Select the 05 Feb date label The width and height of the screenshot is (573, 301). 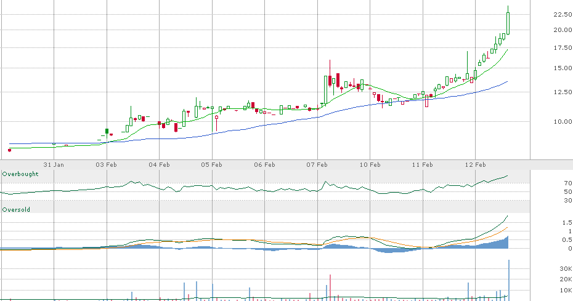tap(211, 165)
